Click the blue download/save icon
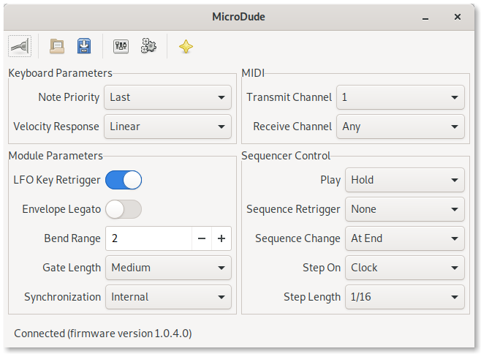This screenshot has width=481, height=354. coord(84,46)
